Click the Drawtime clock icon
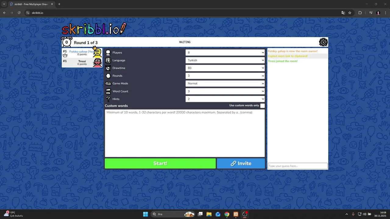The image size is (390, 219). point(108,68)
